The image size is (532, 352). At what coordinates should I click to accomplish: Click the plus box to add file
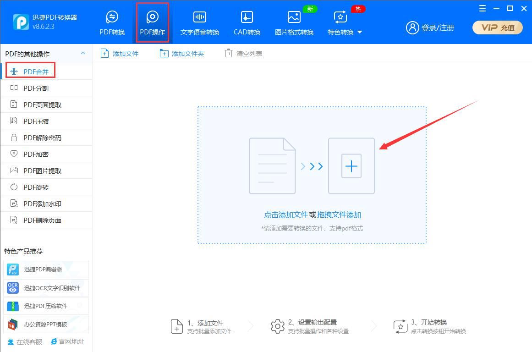coord(351,166)
